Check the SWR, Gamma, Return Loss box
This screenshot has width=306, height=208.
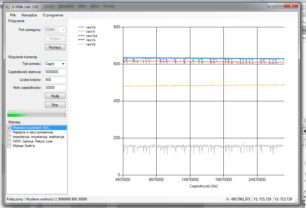point(9,142)
